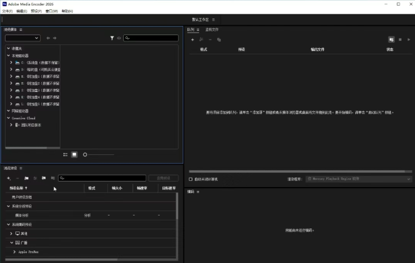Viewport: 415px width, 263px height.
Task: Sort presets by 预设名称 column header
Action: coord(18,188)
